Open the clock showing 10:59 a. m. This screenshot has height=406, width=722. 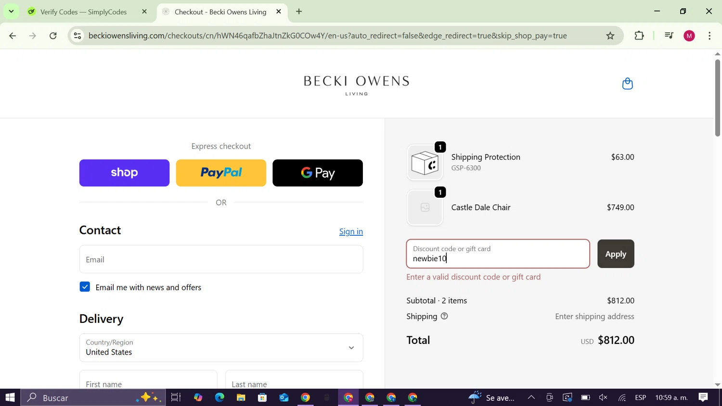click(671, 397)
